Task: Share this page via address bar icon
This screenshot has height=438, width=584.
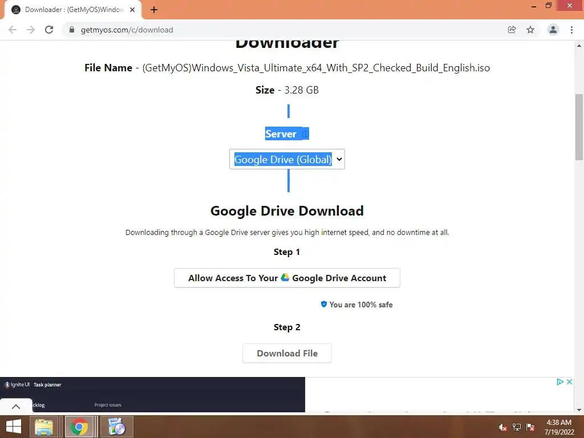Action: tap(512, 30)
